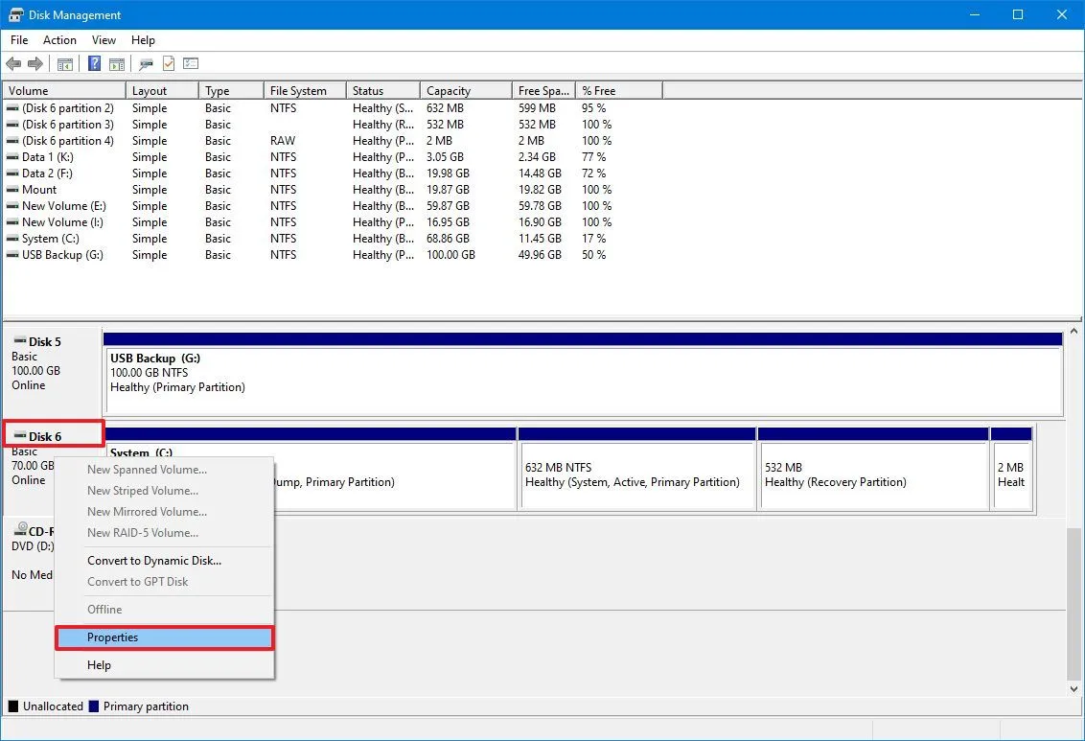This screenshot has height=741, width=1085.
Task: Click the checklist toolbar icon
Action: tap(190, 63)
